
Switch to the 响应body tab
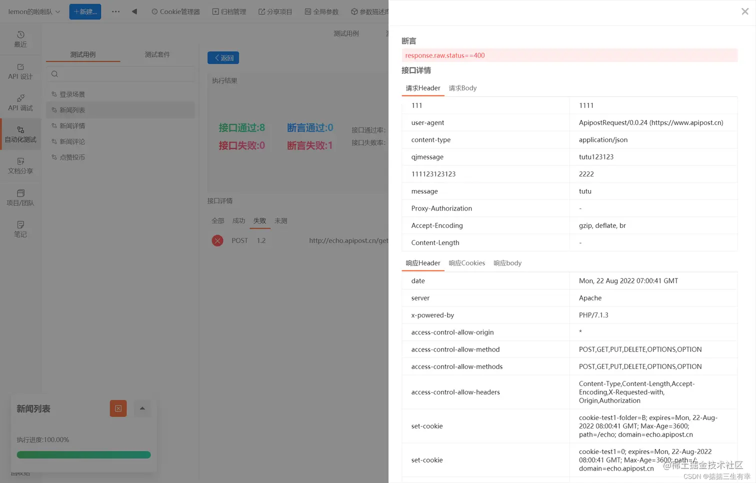tap(507, 263)
